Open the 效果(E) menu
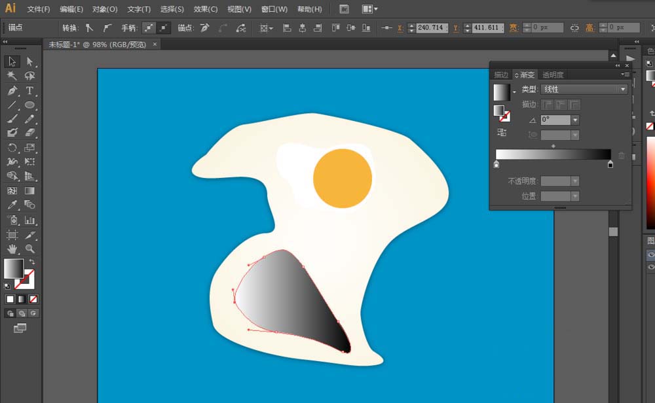Screen dimensions: 655x403 (x=206, y=9)
